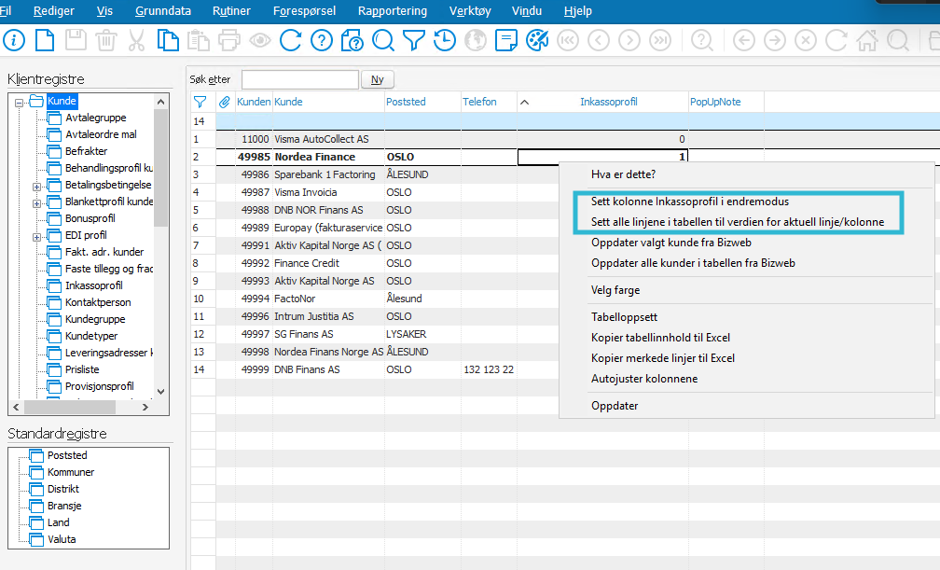Go to the previous record with the left chevron
This screenshot has height=570, width=940.
pyautogui.click(x=599, y=41)
